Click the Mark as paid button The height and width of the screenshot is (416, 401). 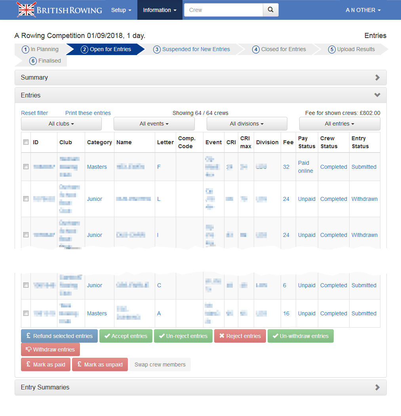pos(46,364)
